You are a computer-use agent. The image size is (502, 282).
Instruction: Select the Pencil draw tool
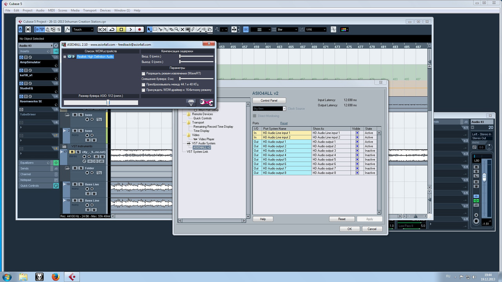coord(193,29)
